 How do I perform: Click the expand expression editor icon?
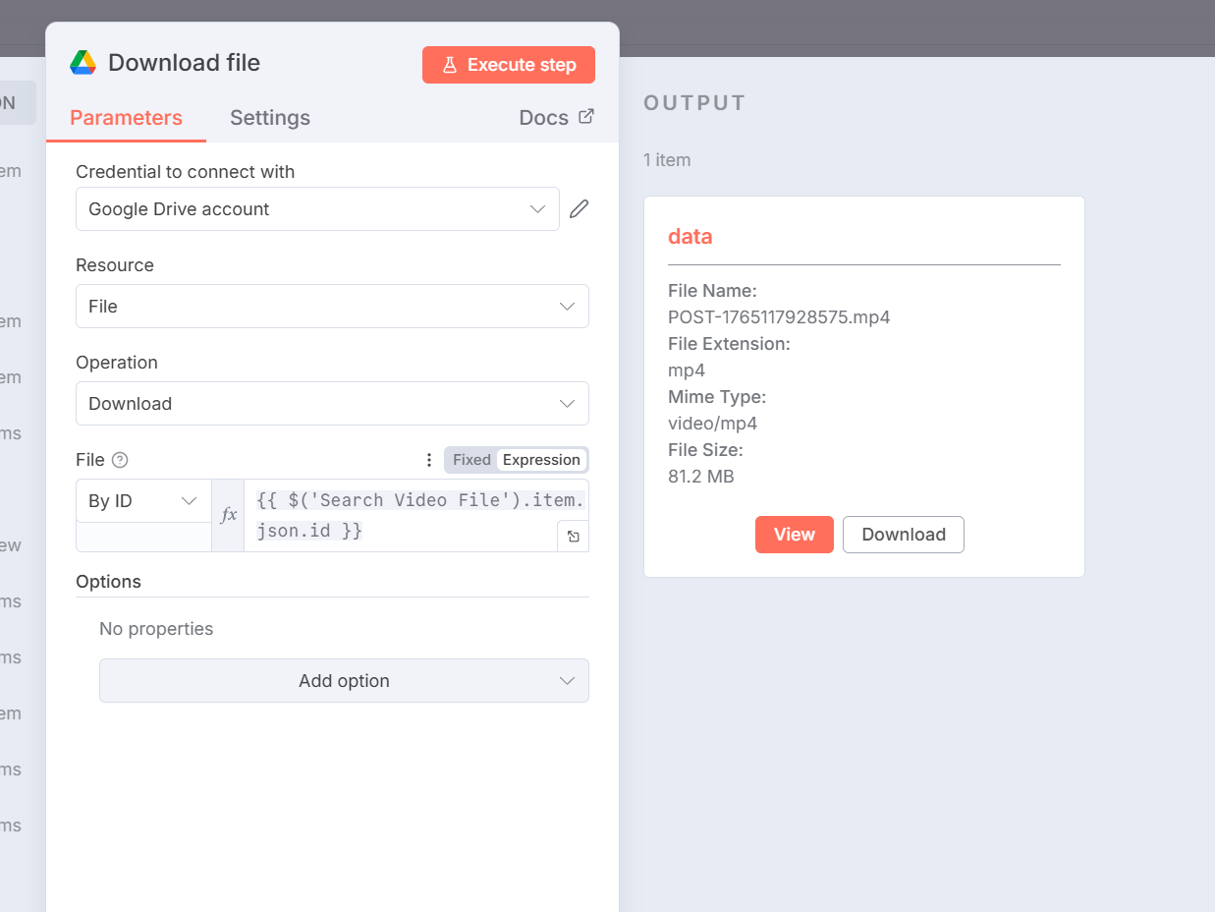point(574,537)
